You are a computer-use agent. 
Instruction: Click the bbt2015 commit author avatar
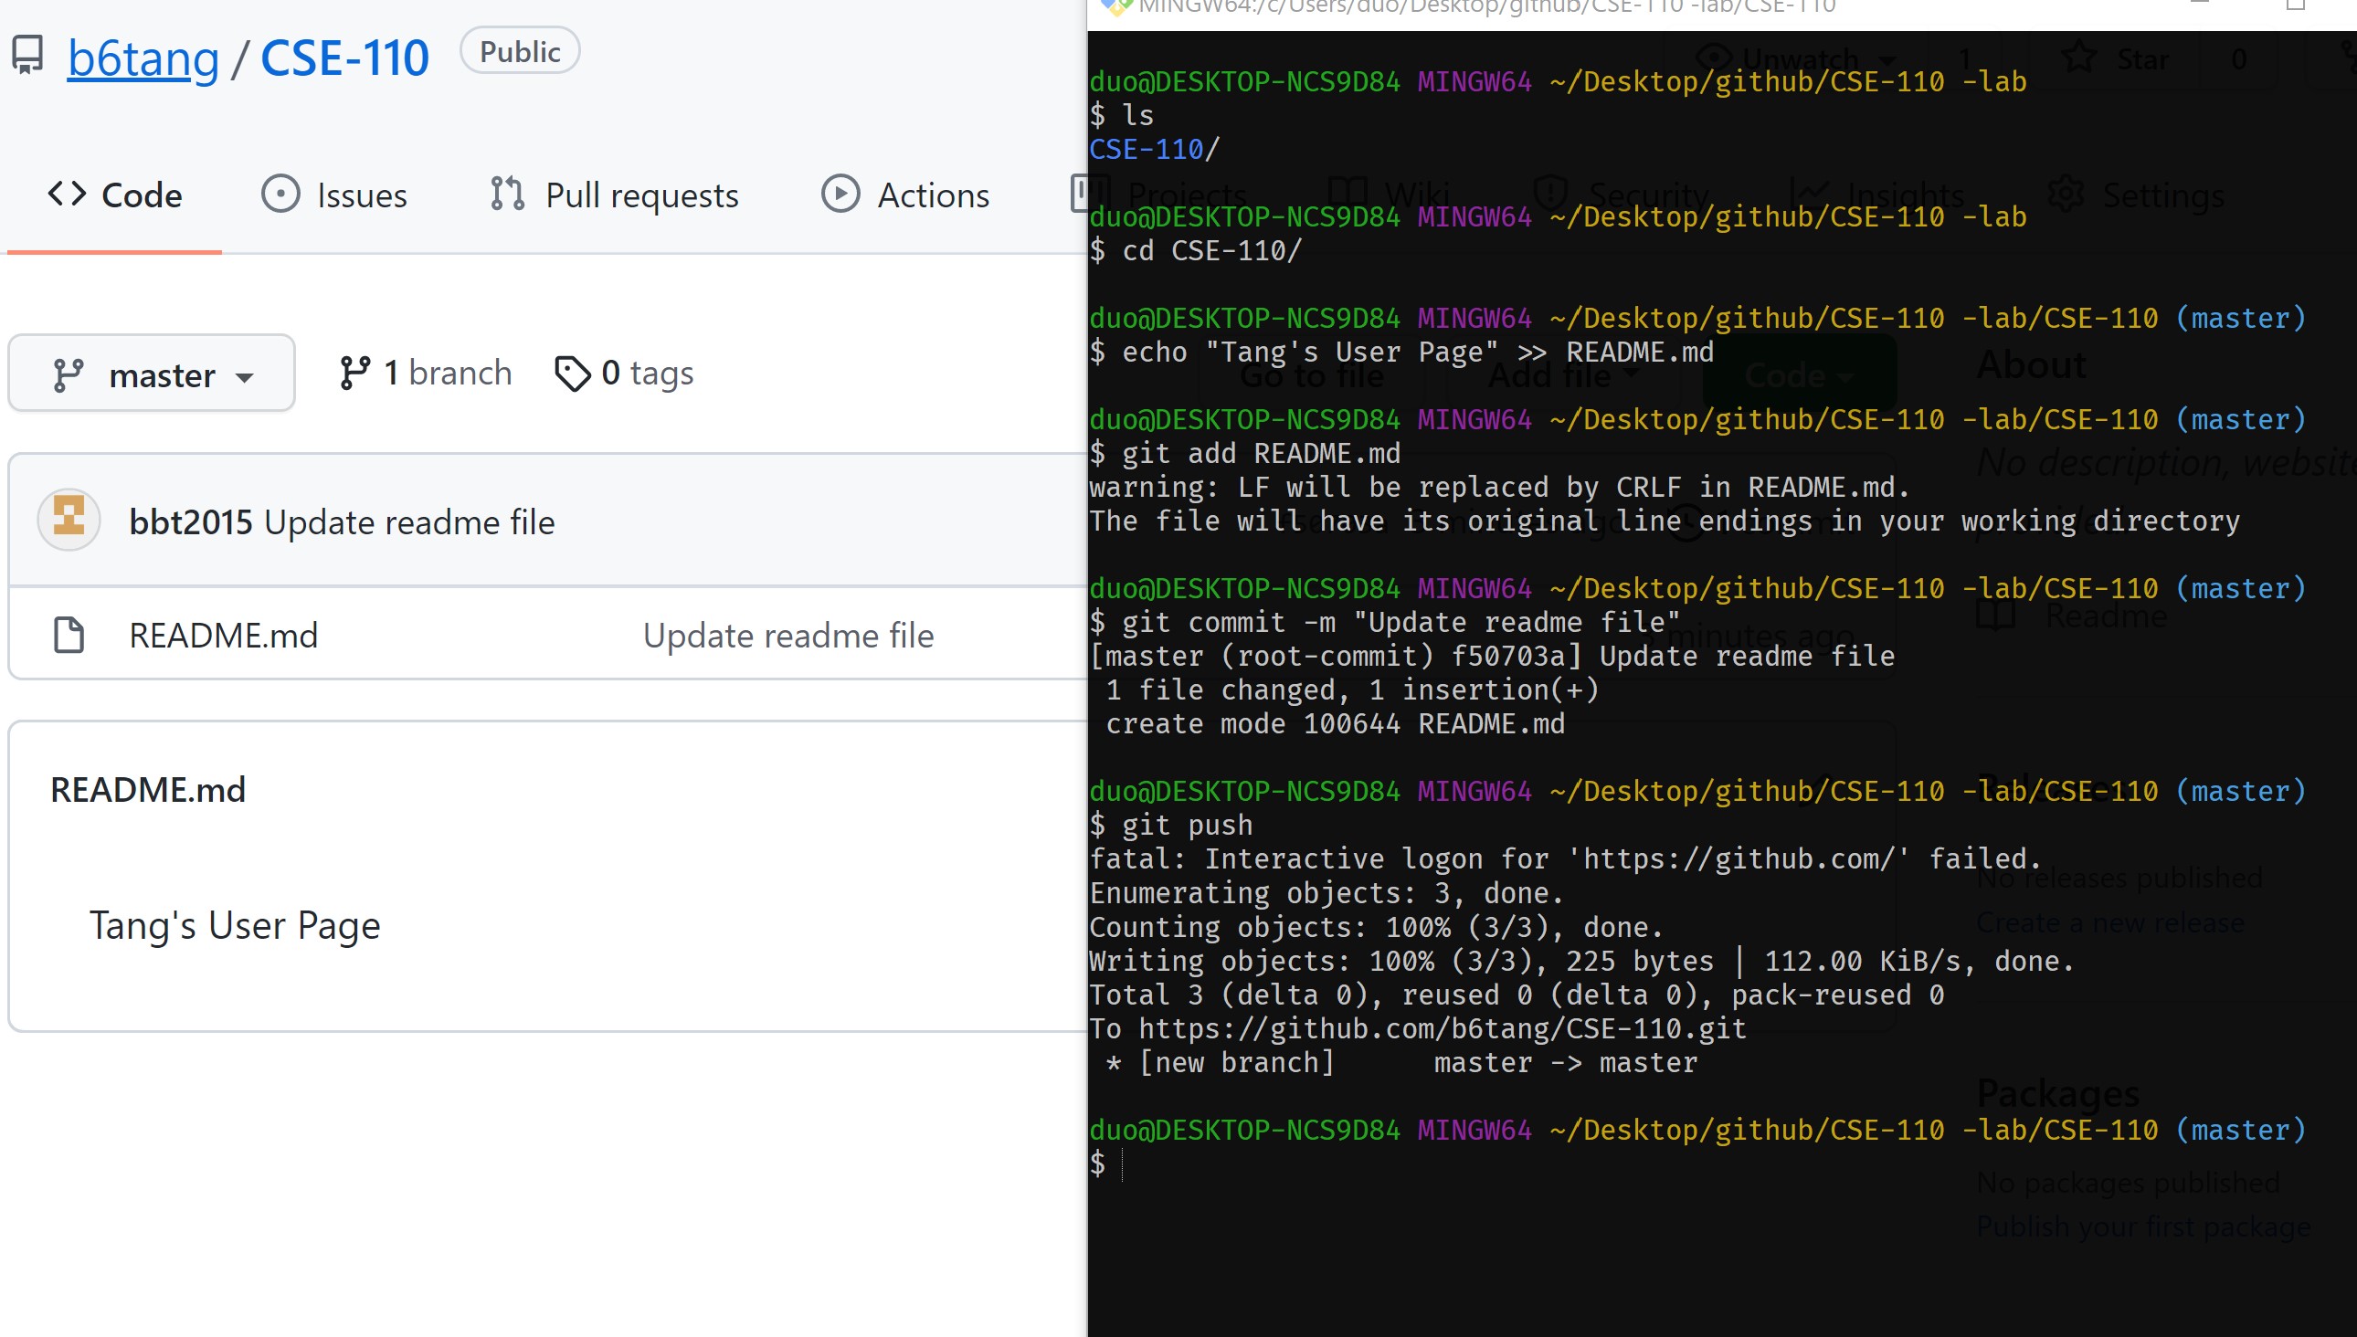(x=69, y=519)
